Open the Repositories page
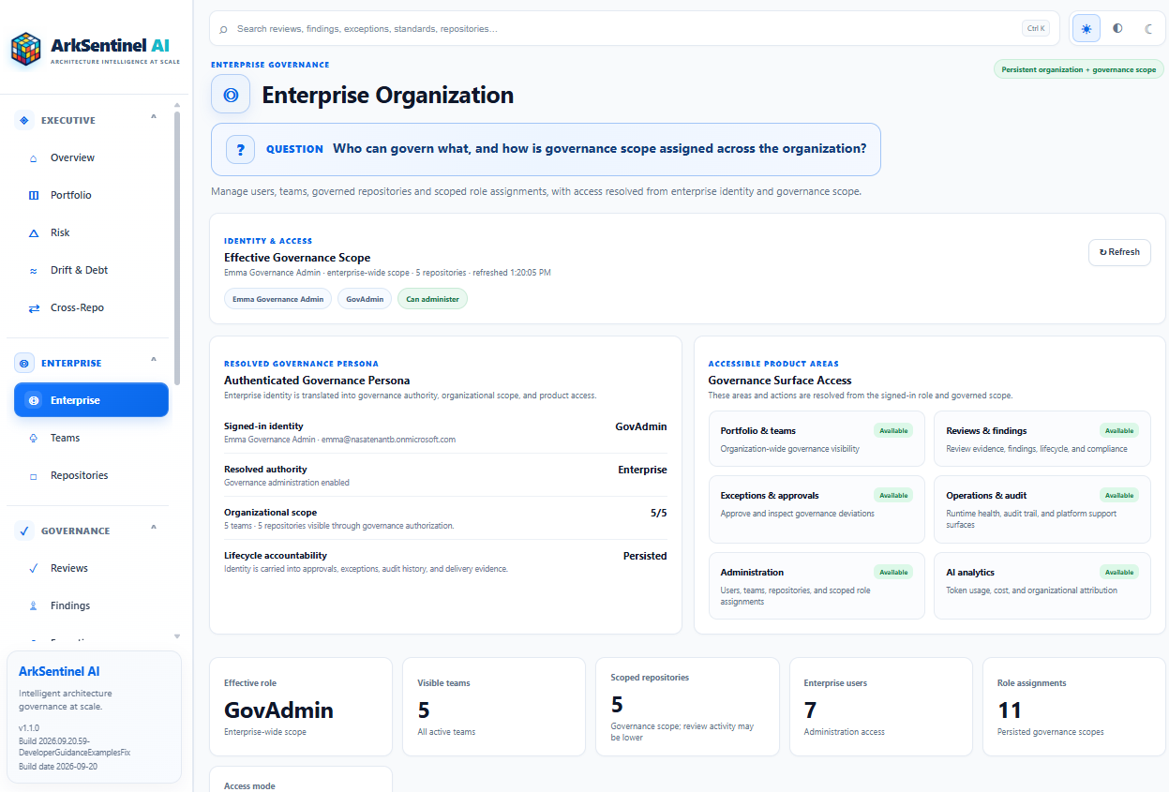 91,476
